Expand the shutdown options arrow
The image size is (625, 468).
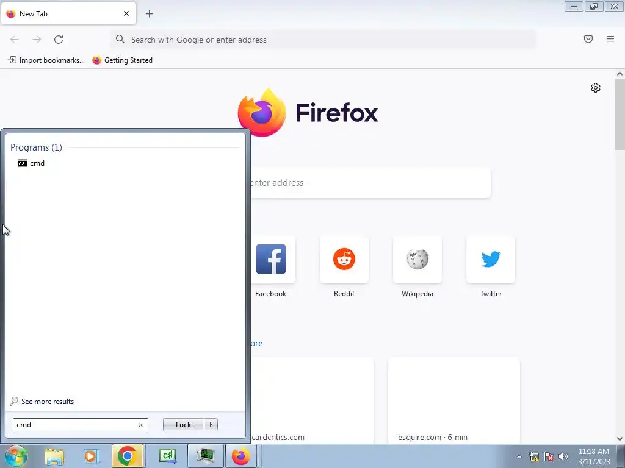pyautogui.click(x=211, y=425)
